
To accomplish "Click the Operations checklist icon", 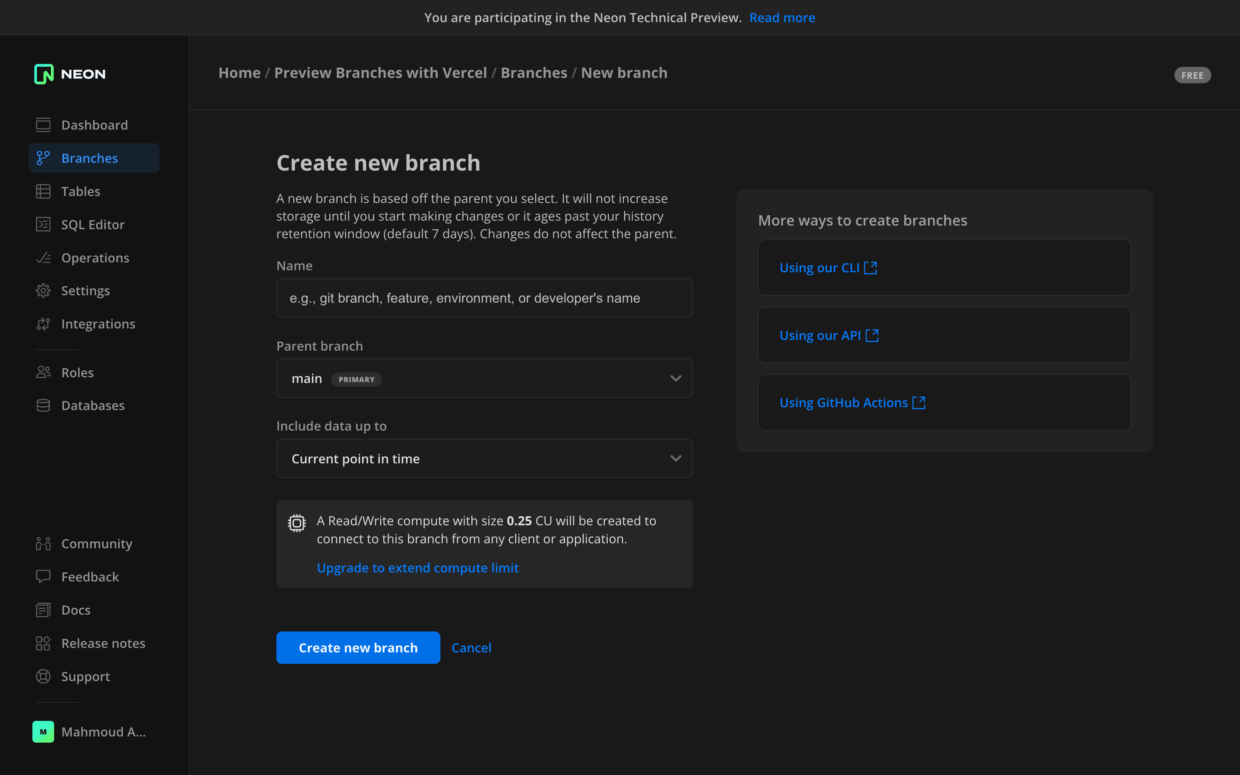I will (43, 258).
